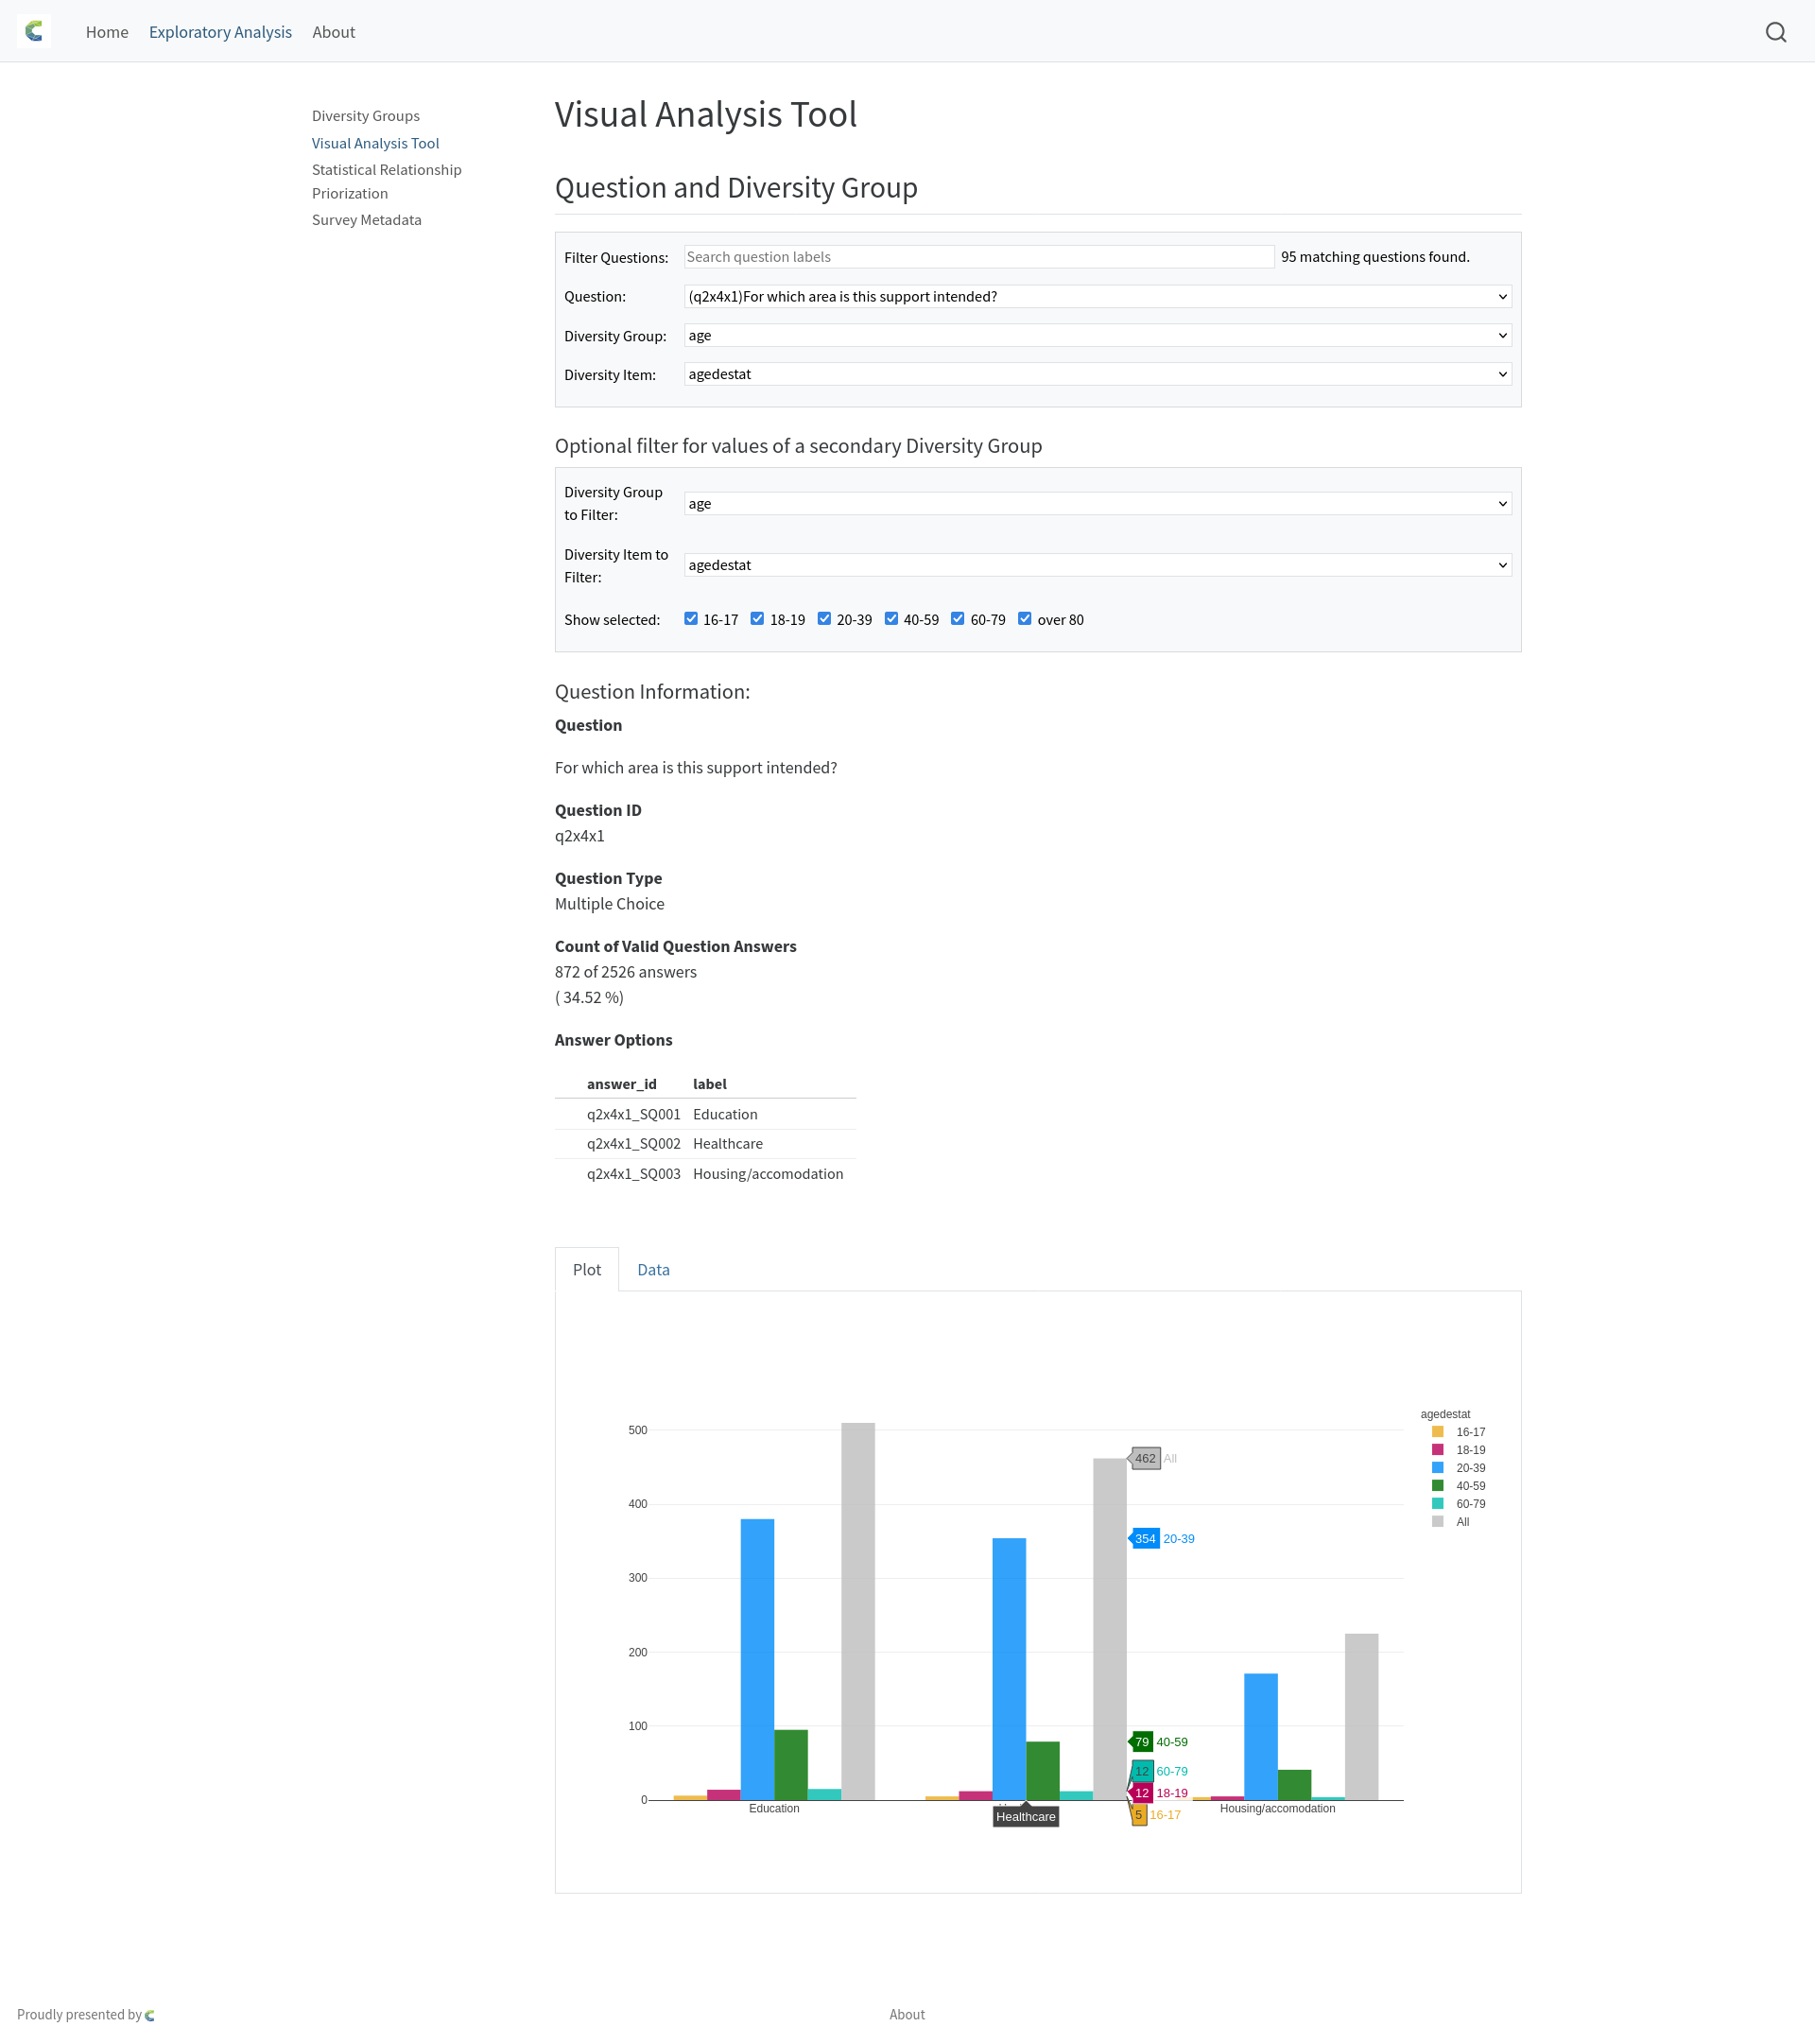The width and height of the screenshot is (1815, 2044).
Task: Open the "Diversity Item to Filter" dropdown
Action: (1096, 564)
